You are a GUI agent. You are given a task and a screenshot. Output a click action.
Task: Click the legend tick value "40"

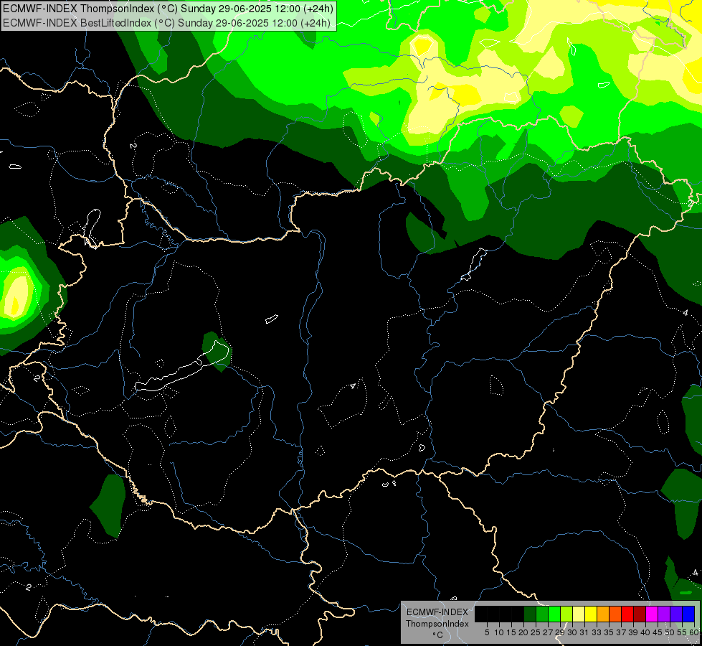tap(645, 632)
